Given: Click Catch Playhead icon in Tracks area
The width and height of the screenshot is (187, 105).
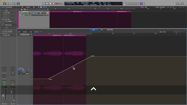Looking at the screenshot, I should [49, 7].
